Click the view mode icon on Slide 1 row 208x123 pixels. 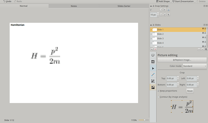click(203, 29)
